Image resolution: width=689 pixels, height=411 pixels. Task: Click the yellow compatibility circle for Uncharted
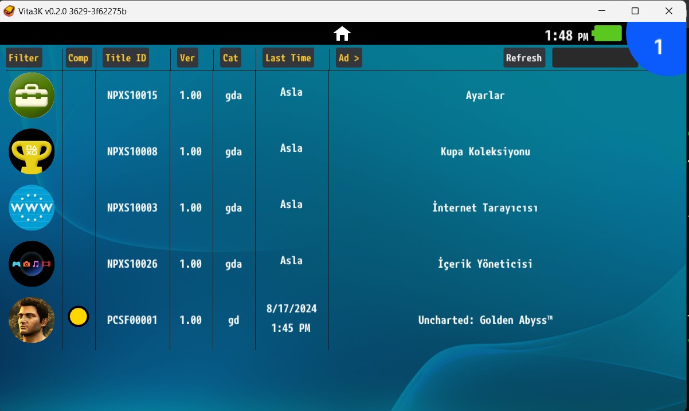pos(79,316)
